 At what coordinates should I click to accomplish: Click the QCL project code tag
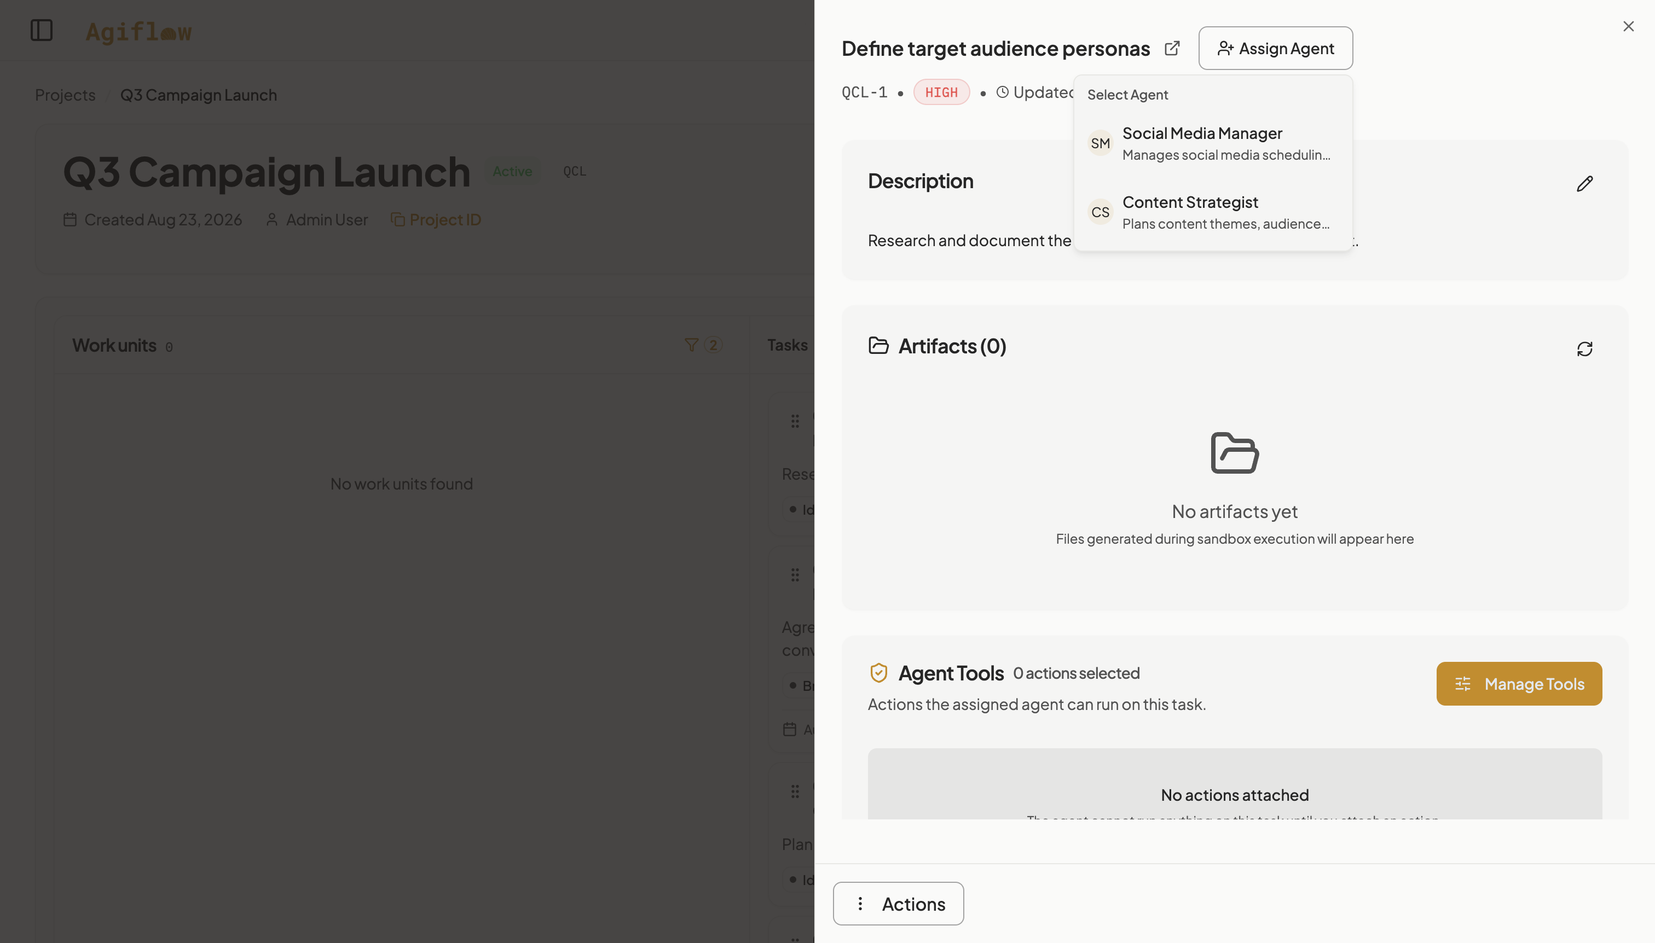574,172
